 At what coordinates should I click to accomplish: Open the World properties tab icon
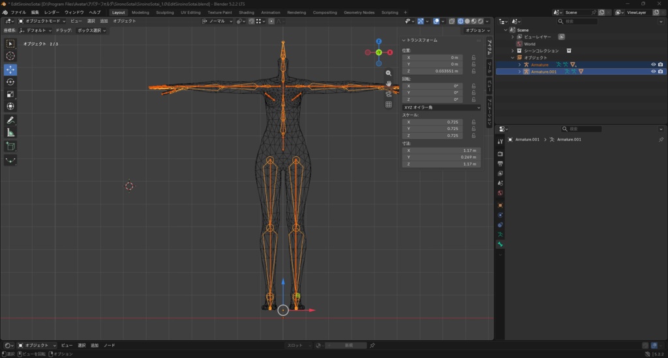coord(500,193)
